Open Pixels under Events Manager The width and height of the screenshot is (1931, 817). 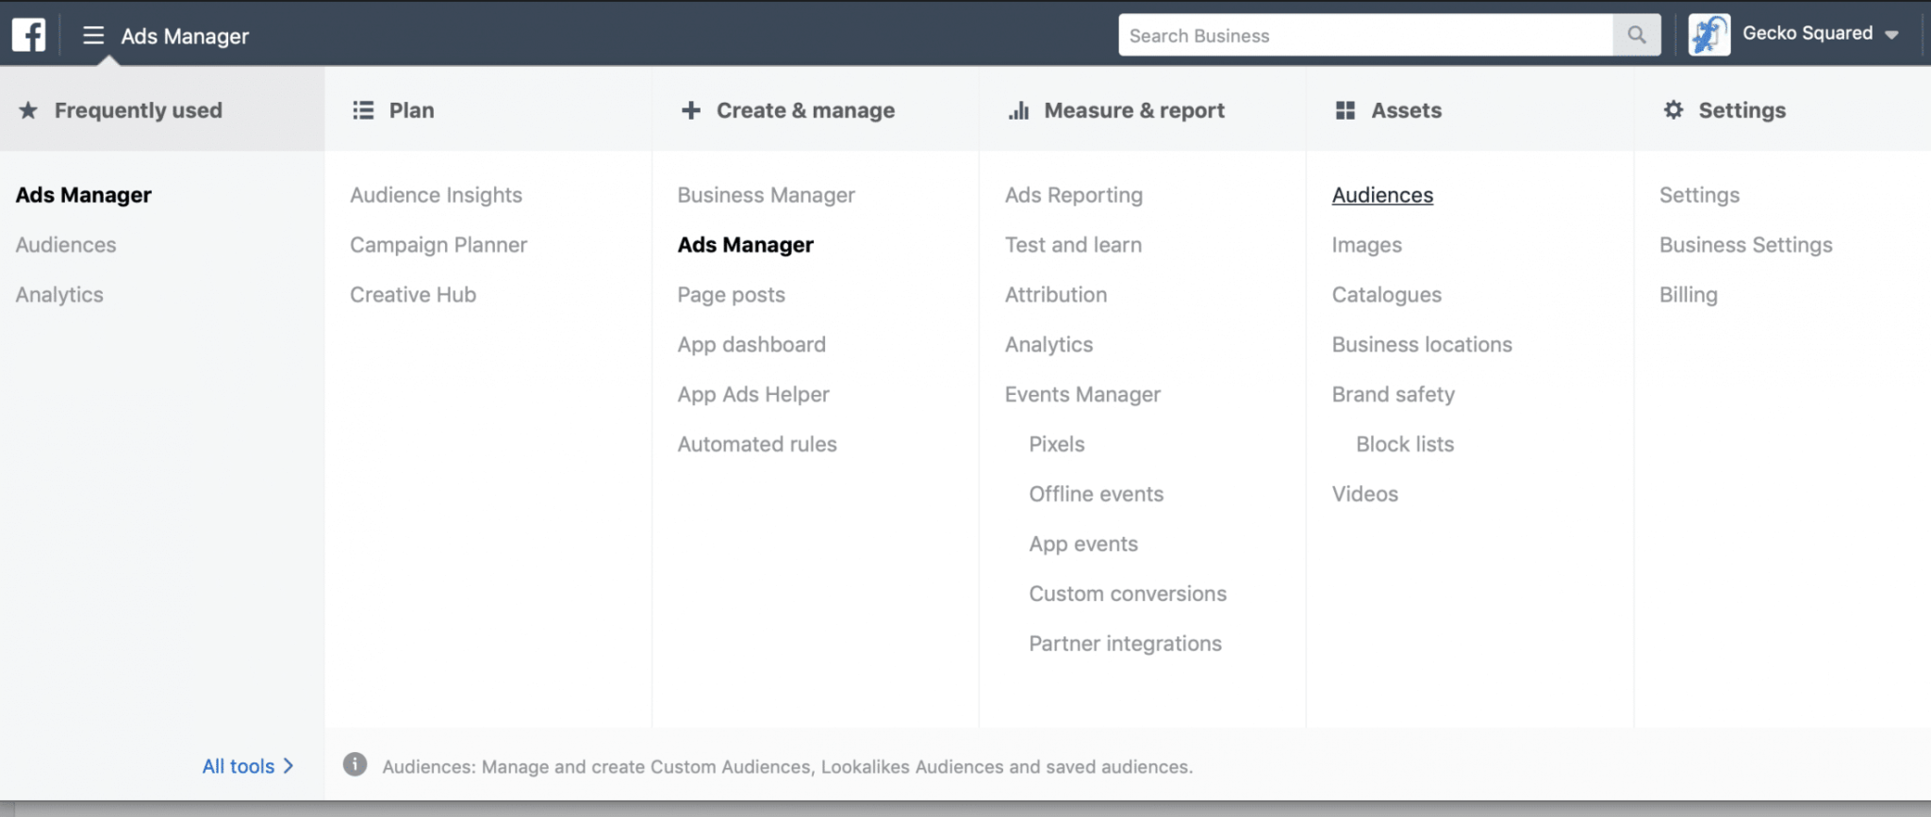[x=1056, y=445]
